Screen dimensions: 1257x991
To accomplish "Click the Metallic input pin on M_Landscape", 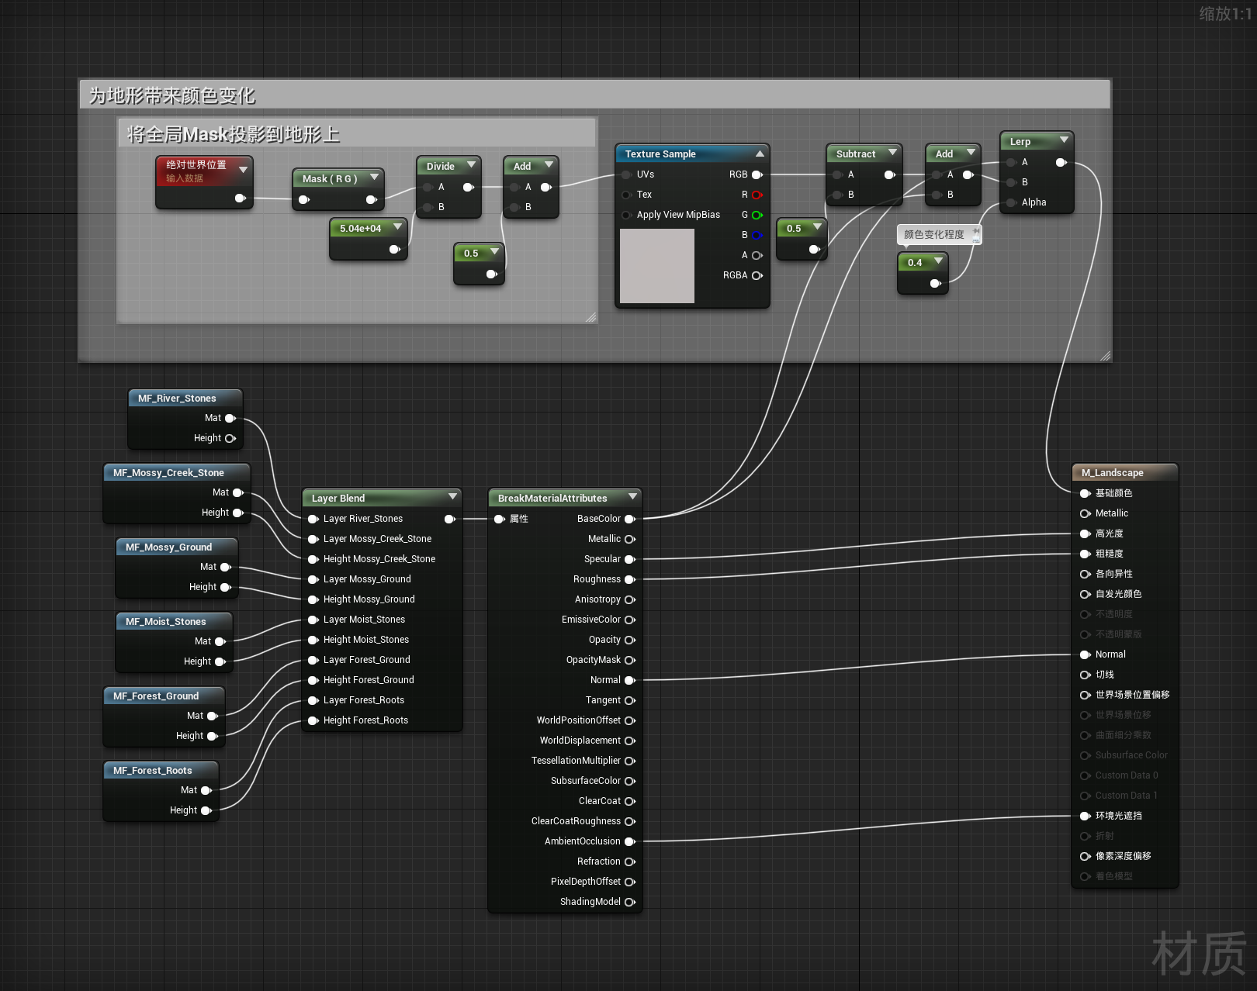I will (1085, 513).
